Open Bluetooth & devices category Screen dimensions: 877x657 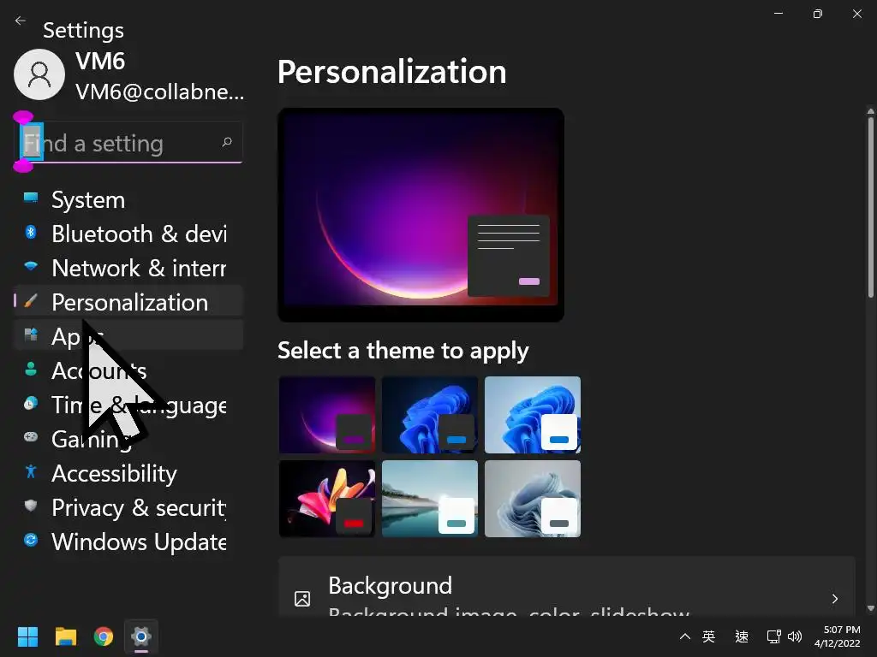click(x=128, y=234)
